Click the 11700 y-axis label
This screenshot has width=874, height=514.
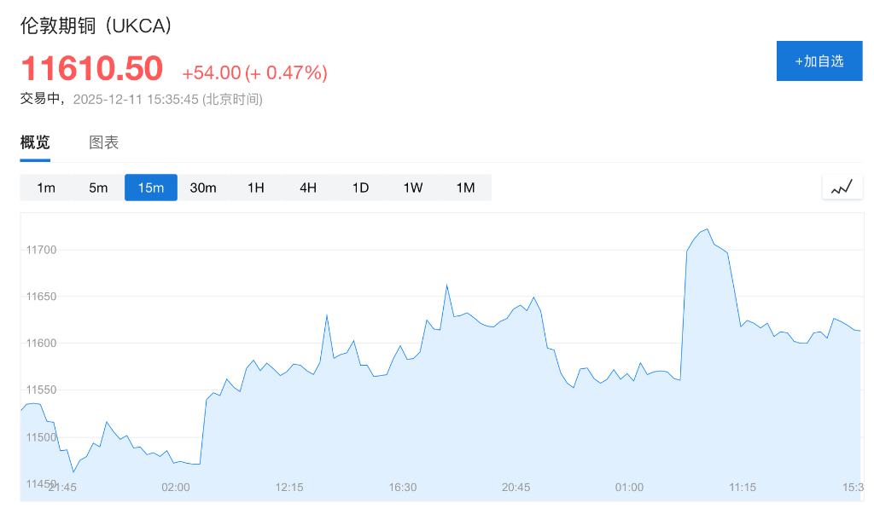41,250
